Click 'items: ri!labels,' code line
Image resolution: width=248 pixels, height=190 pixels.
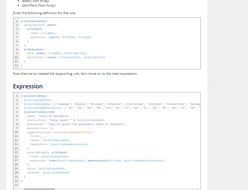43,33
